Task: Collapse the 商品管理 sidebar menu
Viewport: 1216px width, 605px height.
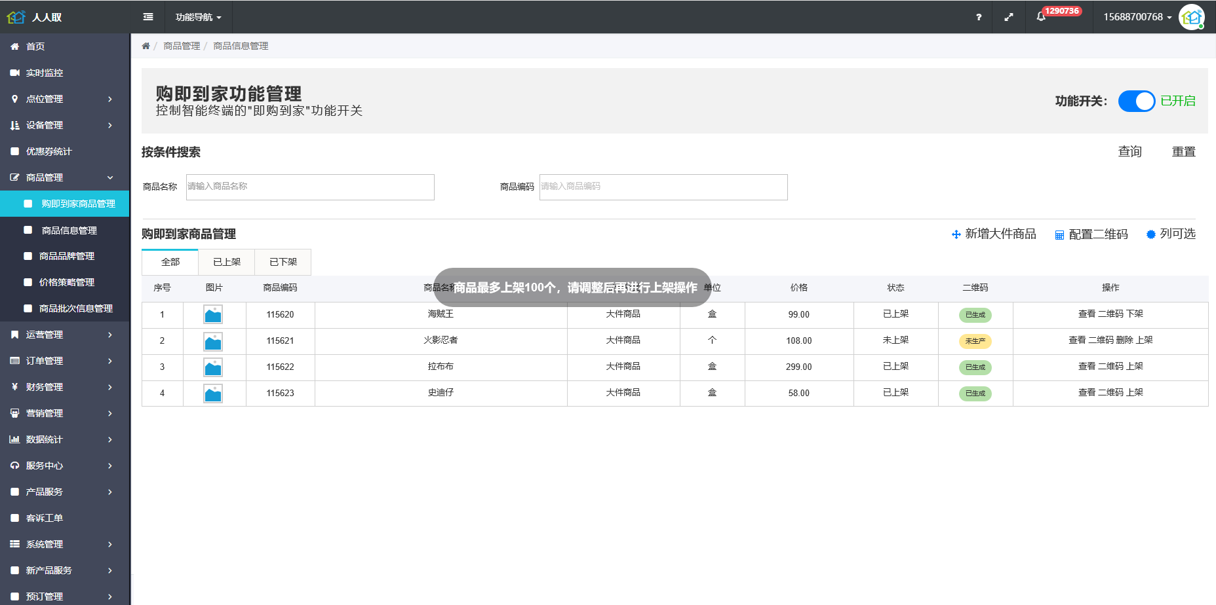Action: pyautogui.click(x=64, y=177)
